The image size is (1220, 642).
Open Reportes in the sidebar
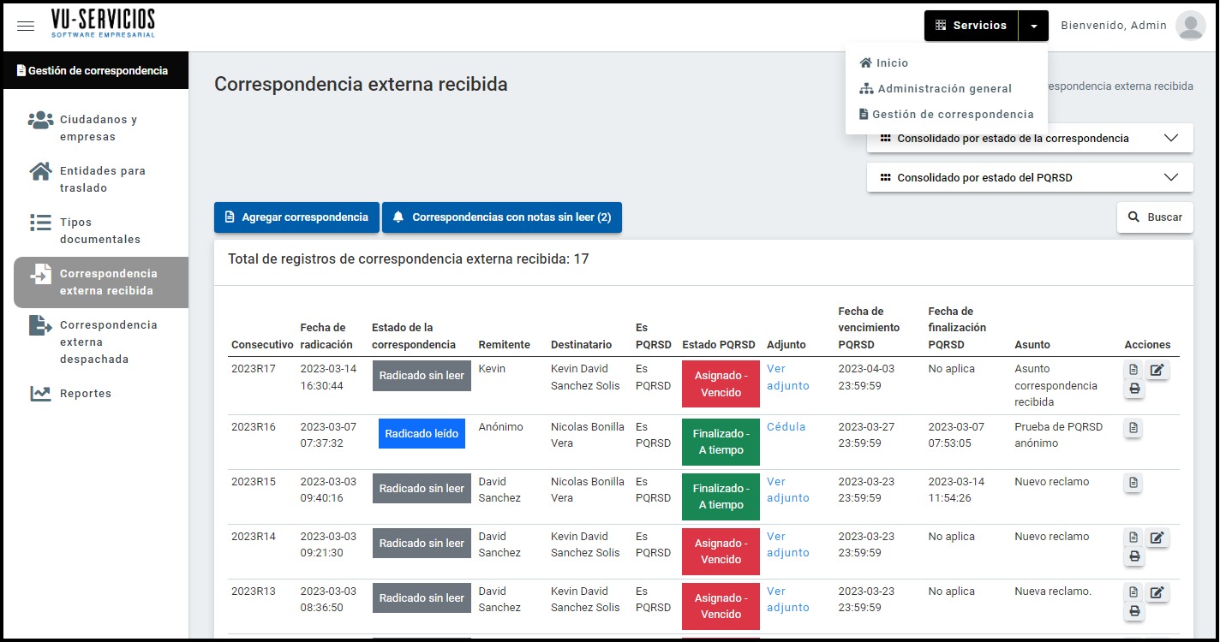tap(85, 394)
